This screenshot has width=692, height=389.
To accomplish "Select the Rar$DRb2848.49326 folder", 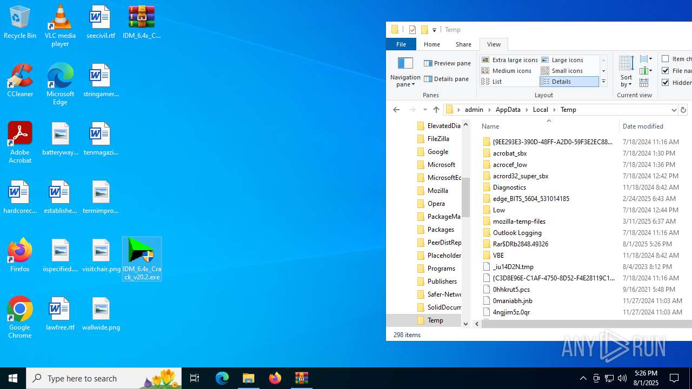I will [520, 244].
